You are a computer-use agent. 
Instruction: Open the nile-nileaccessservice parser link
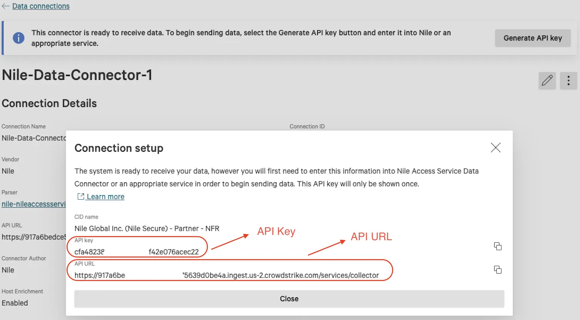point(34,204)
